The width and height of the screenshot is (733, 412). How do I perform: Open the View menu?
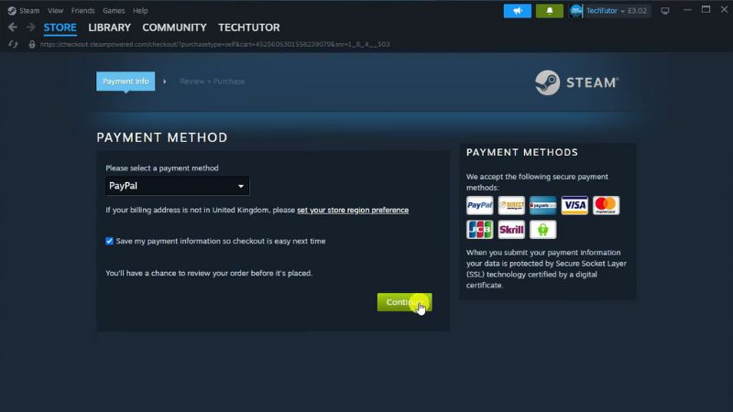click(55, 11)
